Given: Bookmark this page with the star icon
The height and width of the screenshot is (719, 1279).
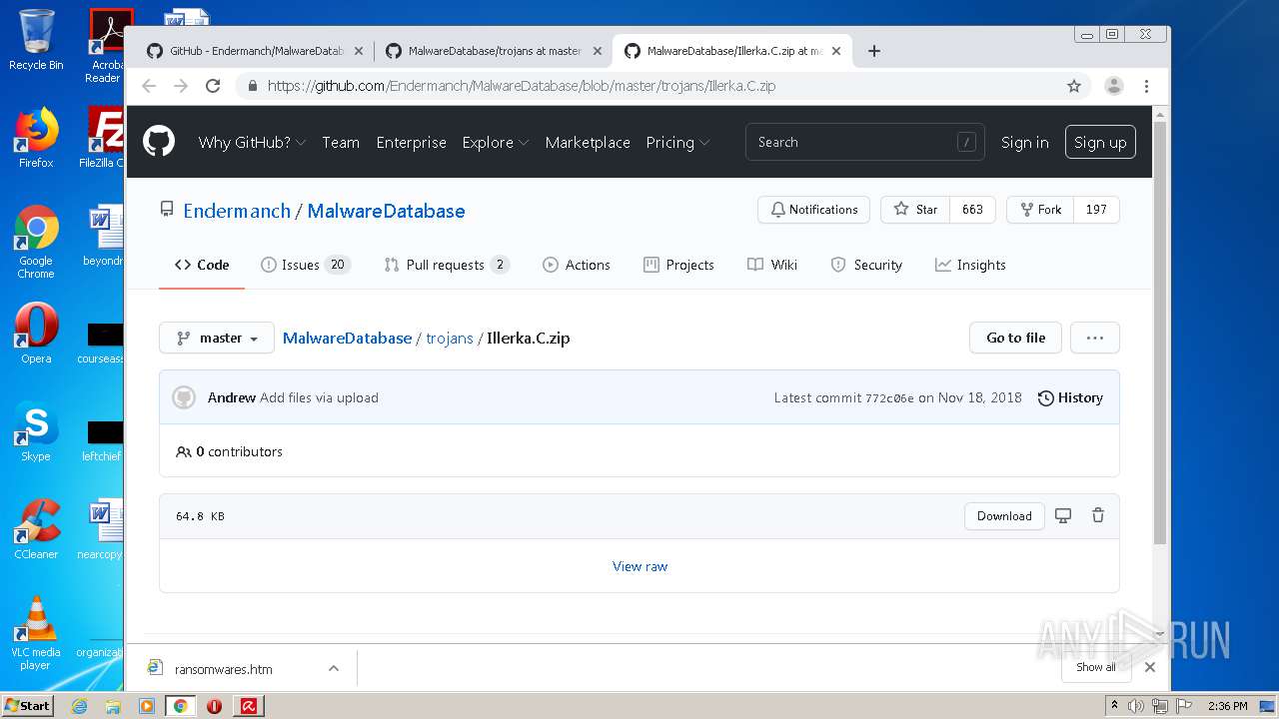Looking at the screenshot, I should [1074, 86].
